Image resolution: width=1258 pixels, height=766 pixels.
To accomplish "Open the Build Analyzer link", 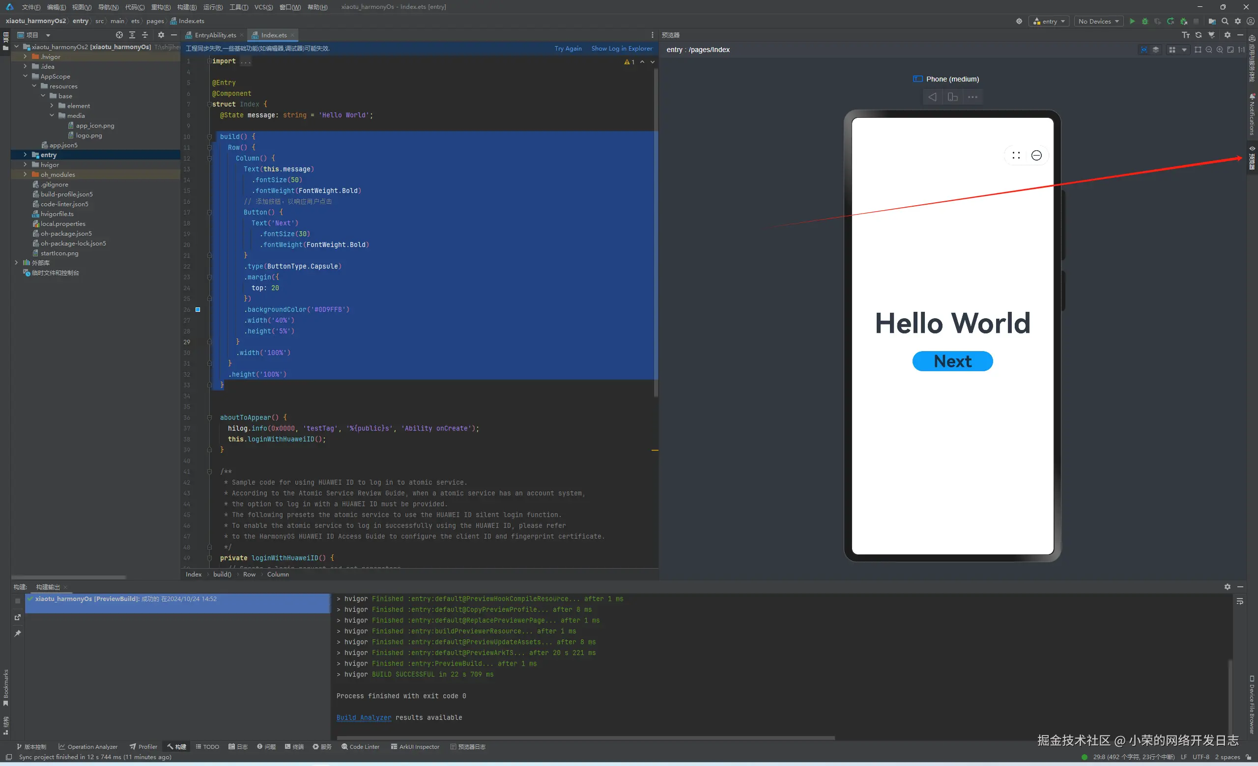I will point(364,717).
